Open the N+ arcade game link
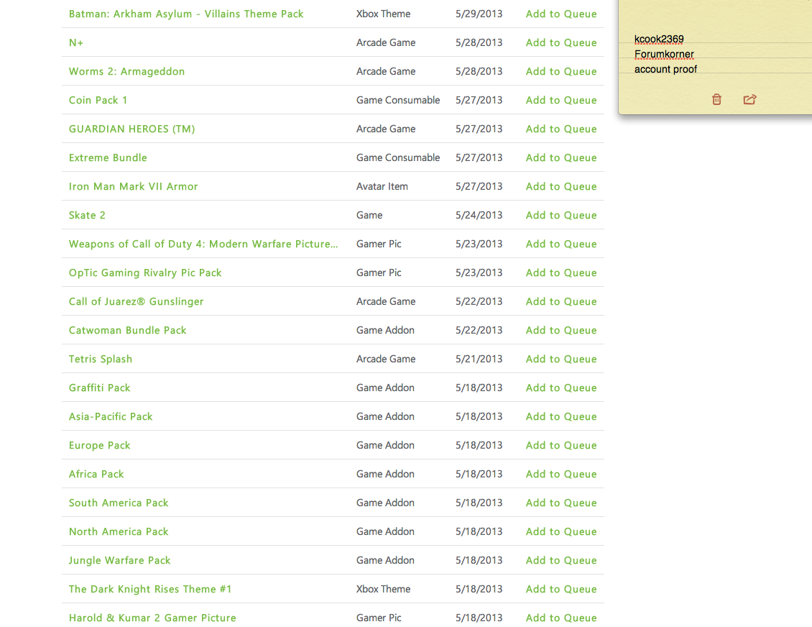Screen dimensions: 812x627 (76, 42)
